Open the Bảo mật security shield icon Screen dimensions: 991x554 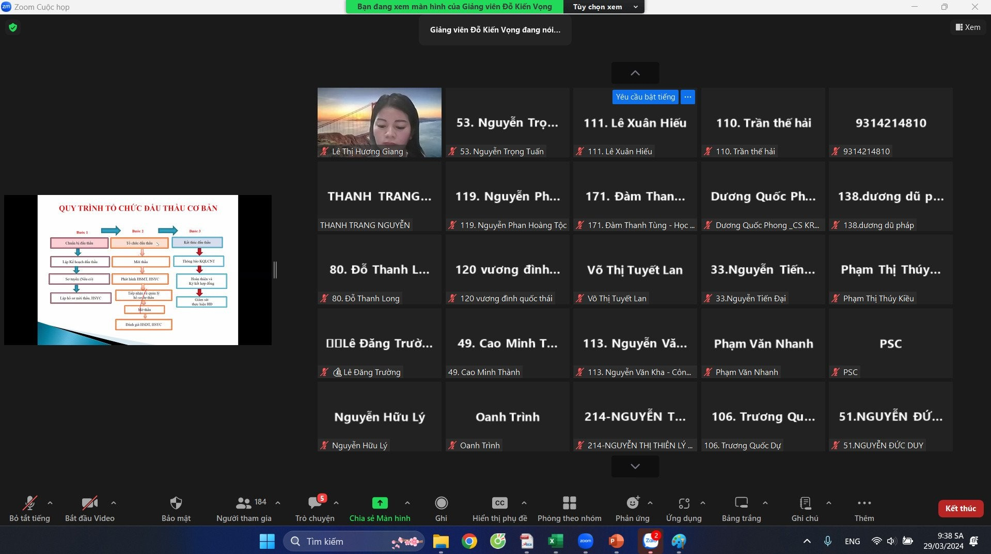(x=176, y=503)
